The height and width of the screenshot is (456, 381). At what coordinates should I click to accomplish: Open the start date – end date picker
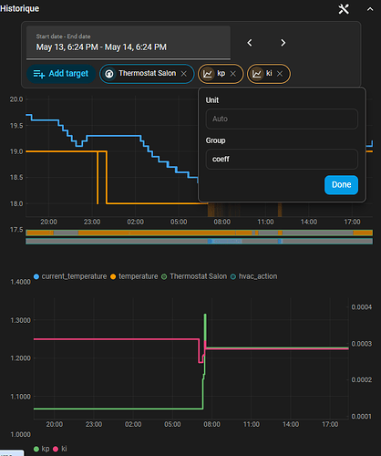129,43
